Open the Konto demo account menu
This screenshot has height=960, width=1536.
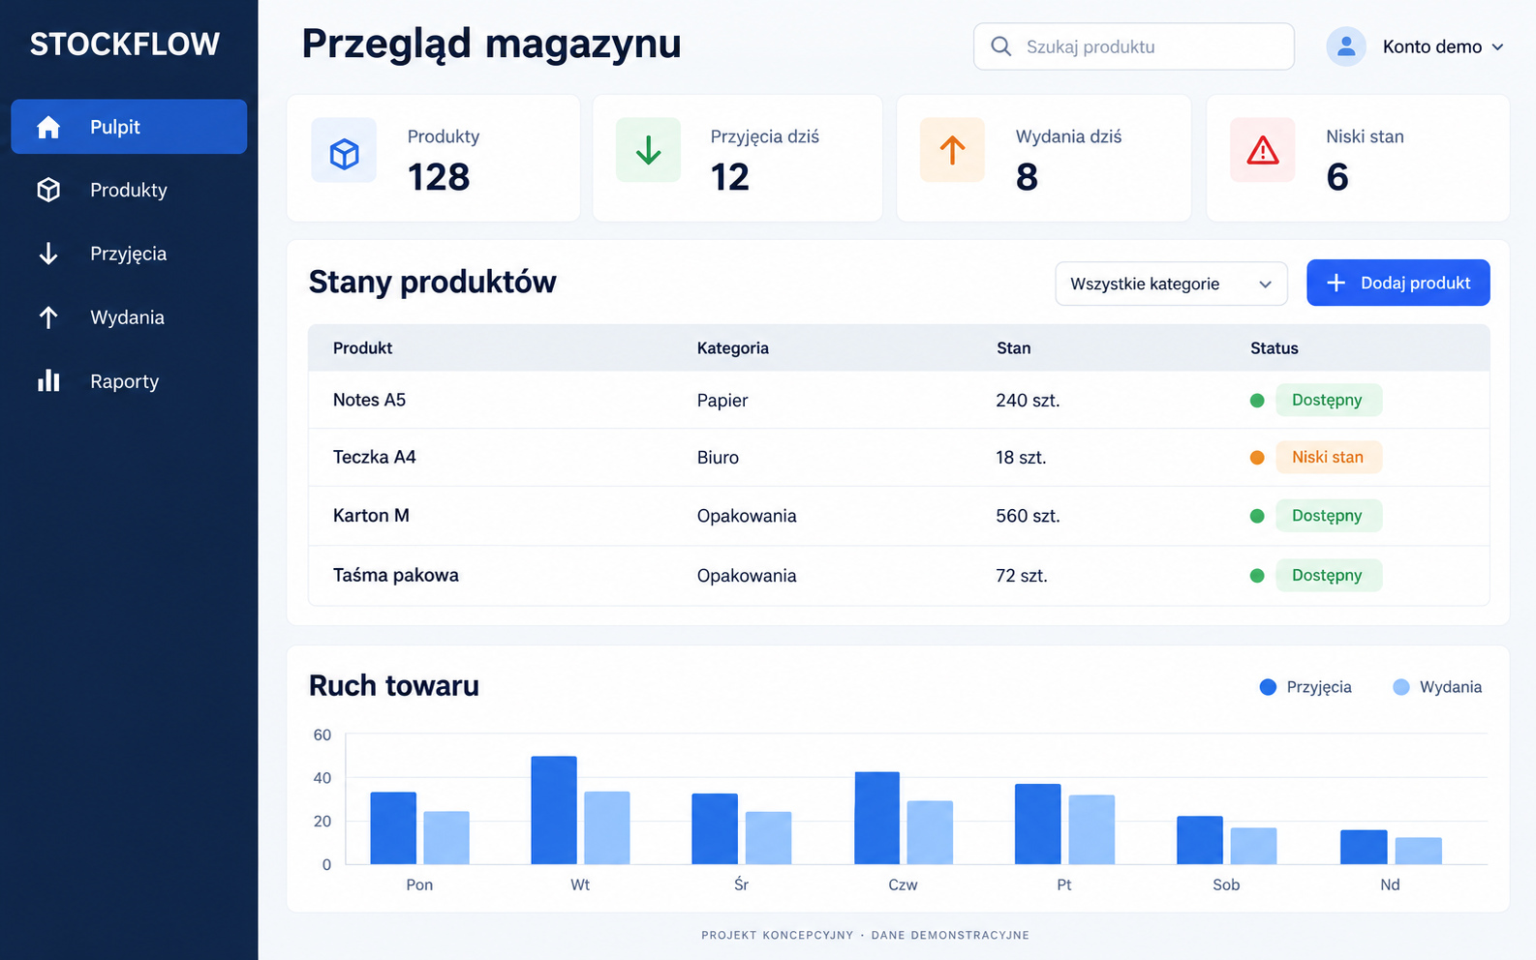[1415, 46]
